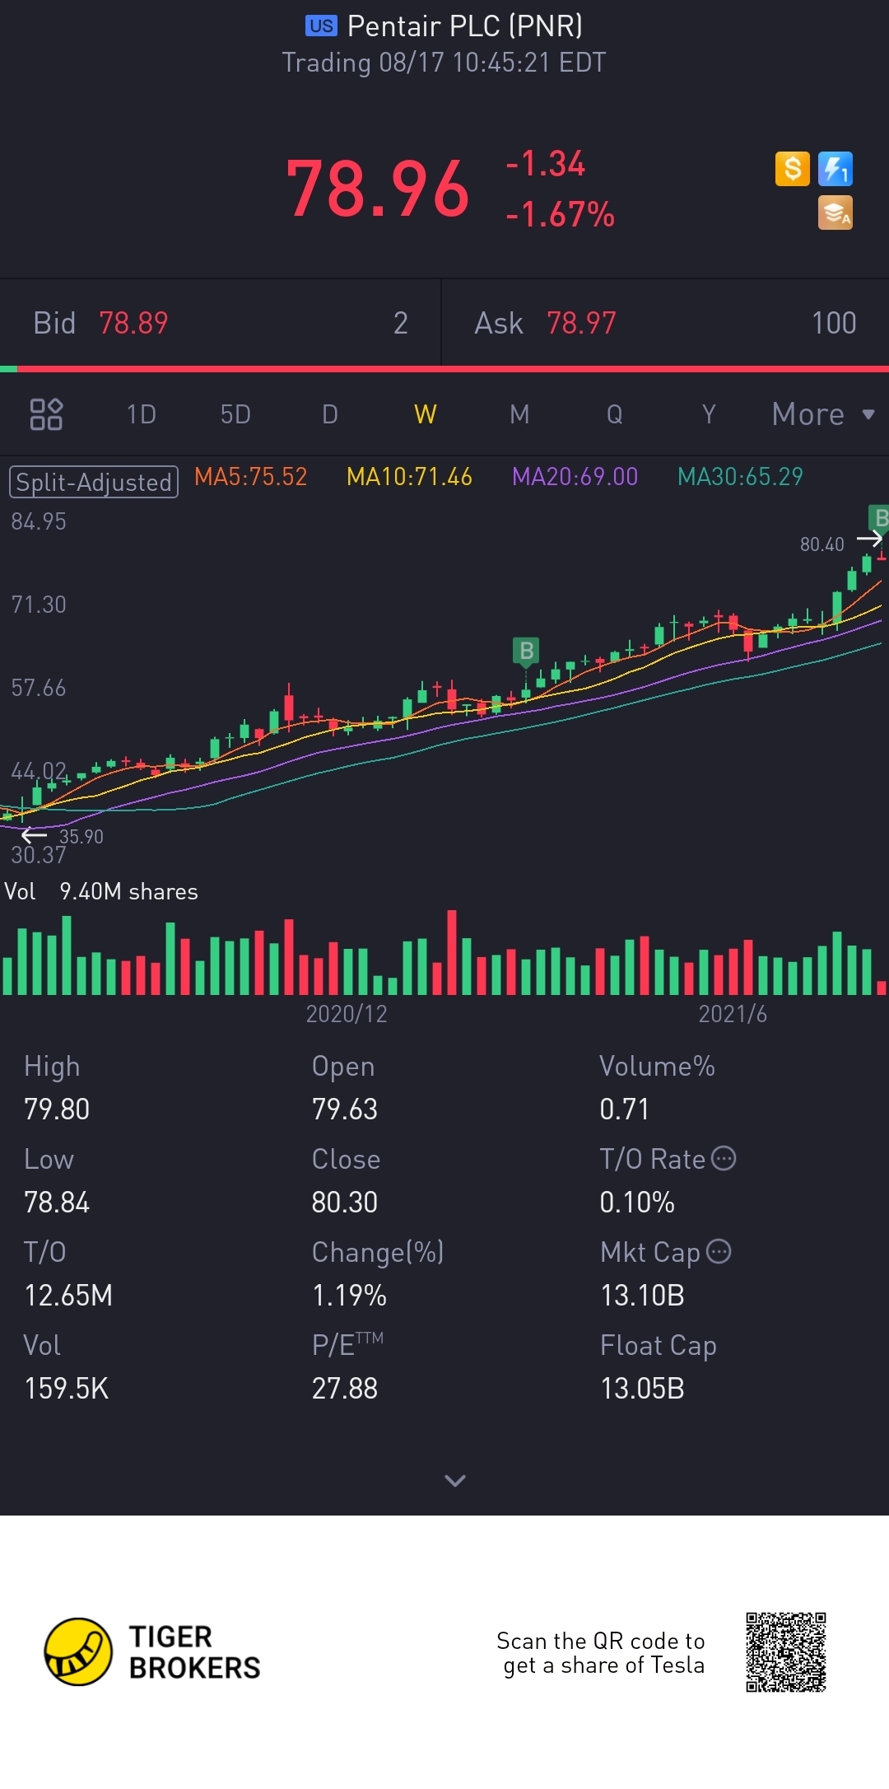Select the Q quarterly chart tab
889x1789 pixels.
pos(614,414)
